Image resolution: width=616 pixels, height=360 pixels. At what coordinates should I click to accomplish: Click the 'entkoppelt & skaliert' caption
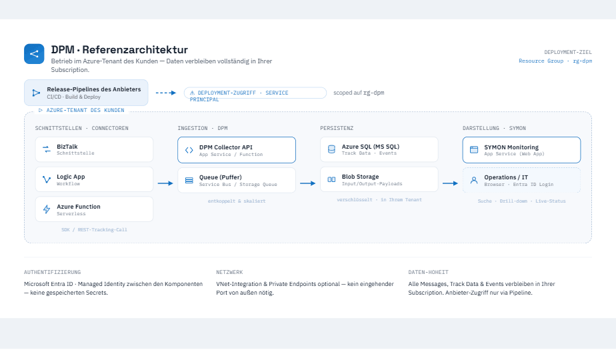tap(237, 201)
